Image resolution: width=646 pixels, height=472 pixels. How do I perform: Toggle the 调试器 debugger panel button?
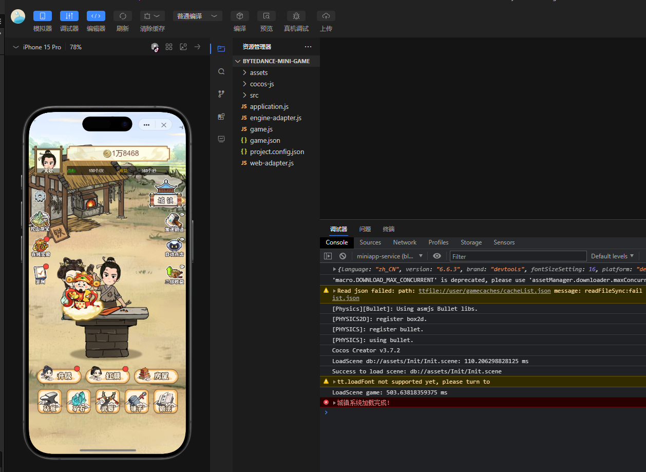pyautogui.click(x=69, y=16)
